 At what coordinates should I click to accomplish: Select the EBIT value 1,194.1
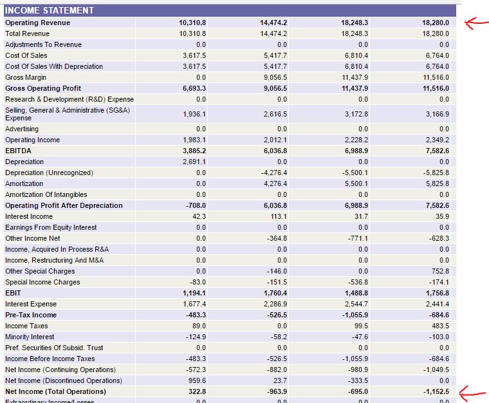194,293
